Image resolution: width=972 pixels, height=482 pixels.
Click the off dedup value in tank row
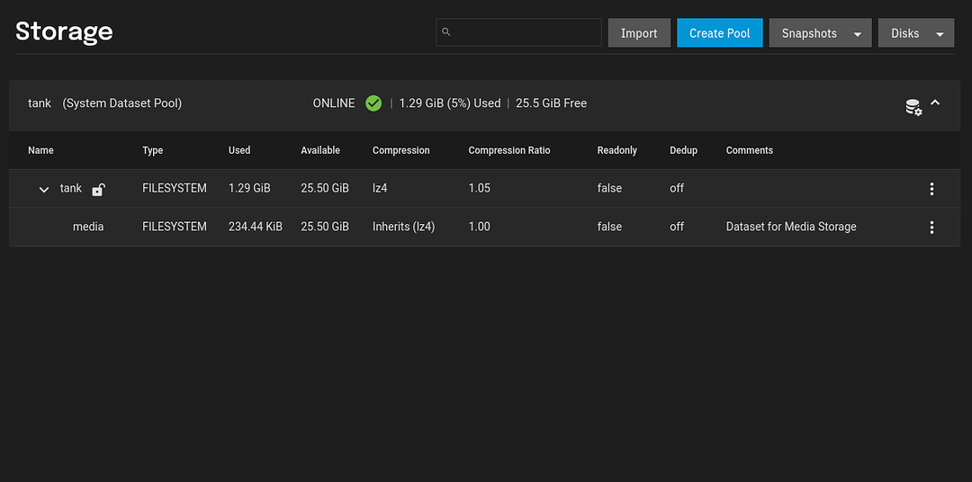click(677, 188)
